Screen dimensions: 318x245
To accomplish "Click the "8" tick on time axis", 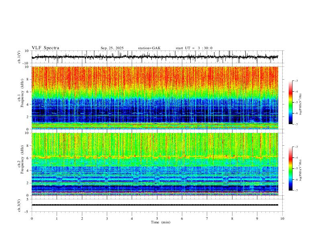I will tap(232, 219).
